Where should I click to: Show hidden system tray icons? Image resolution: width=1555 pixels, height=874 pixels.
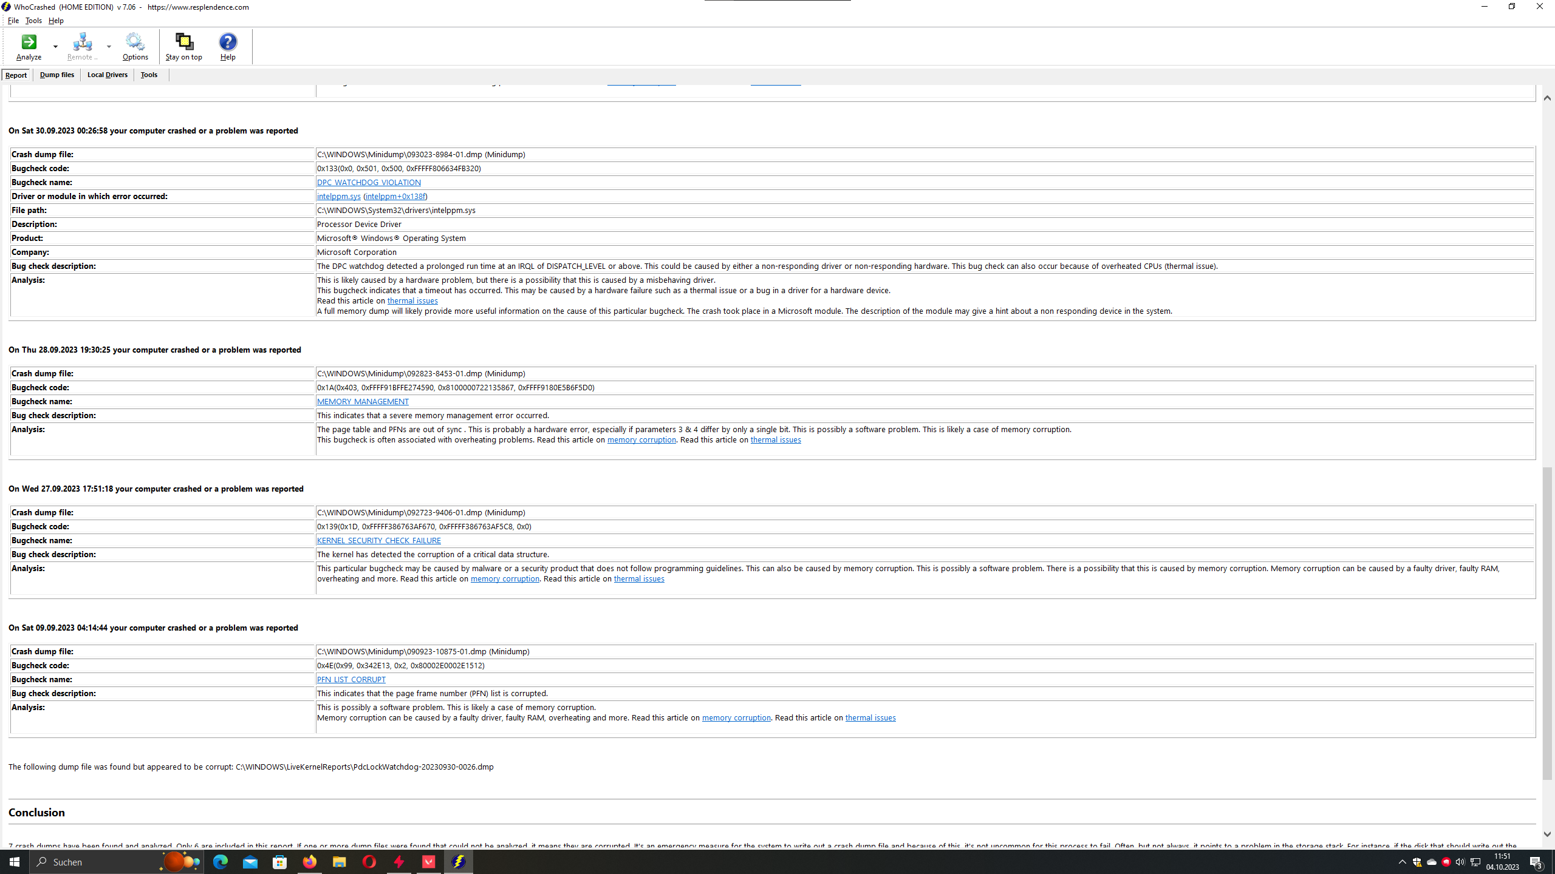(x=1402, y=862)
